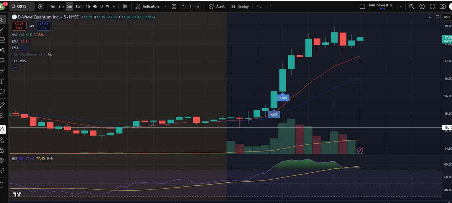Redo the last chart action

point(269,6)
